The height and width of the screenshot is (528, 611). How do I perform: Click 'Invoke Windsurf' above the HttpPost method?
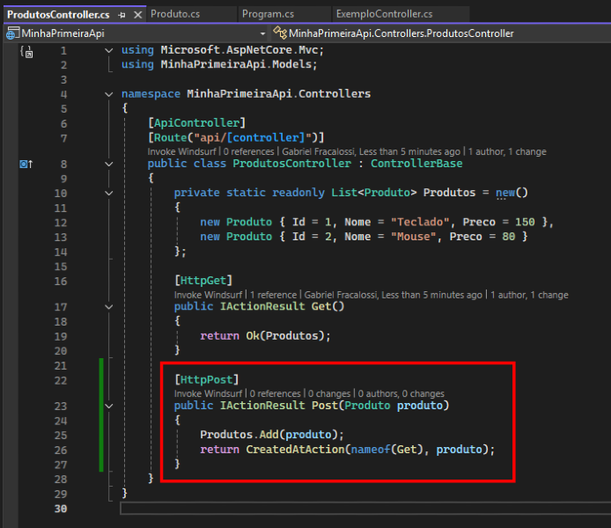(x=208, y=394)
